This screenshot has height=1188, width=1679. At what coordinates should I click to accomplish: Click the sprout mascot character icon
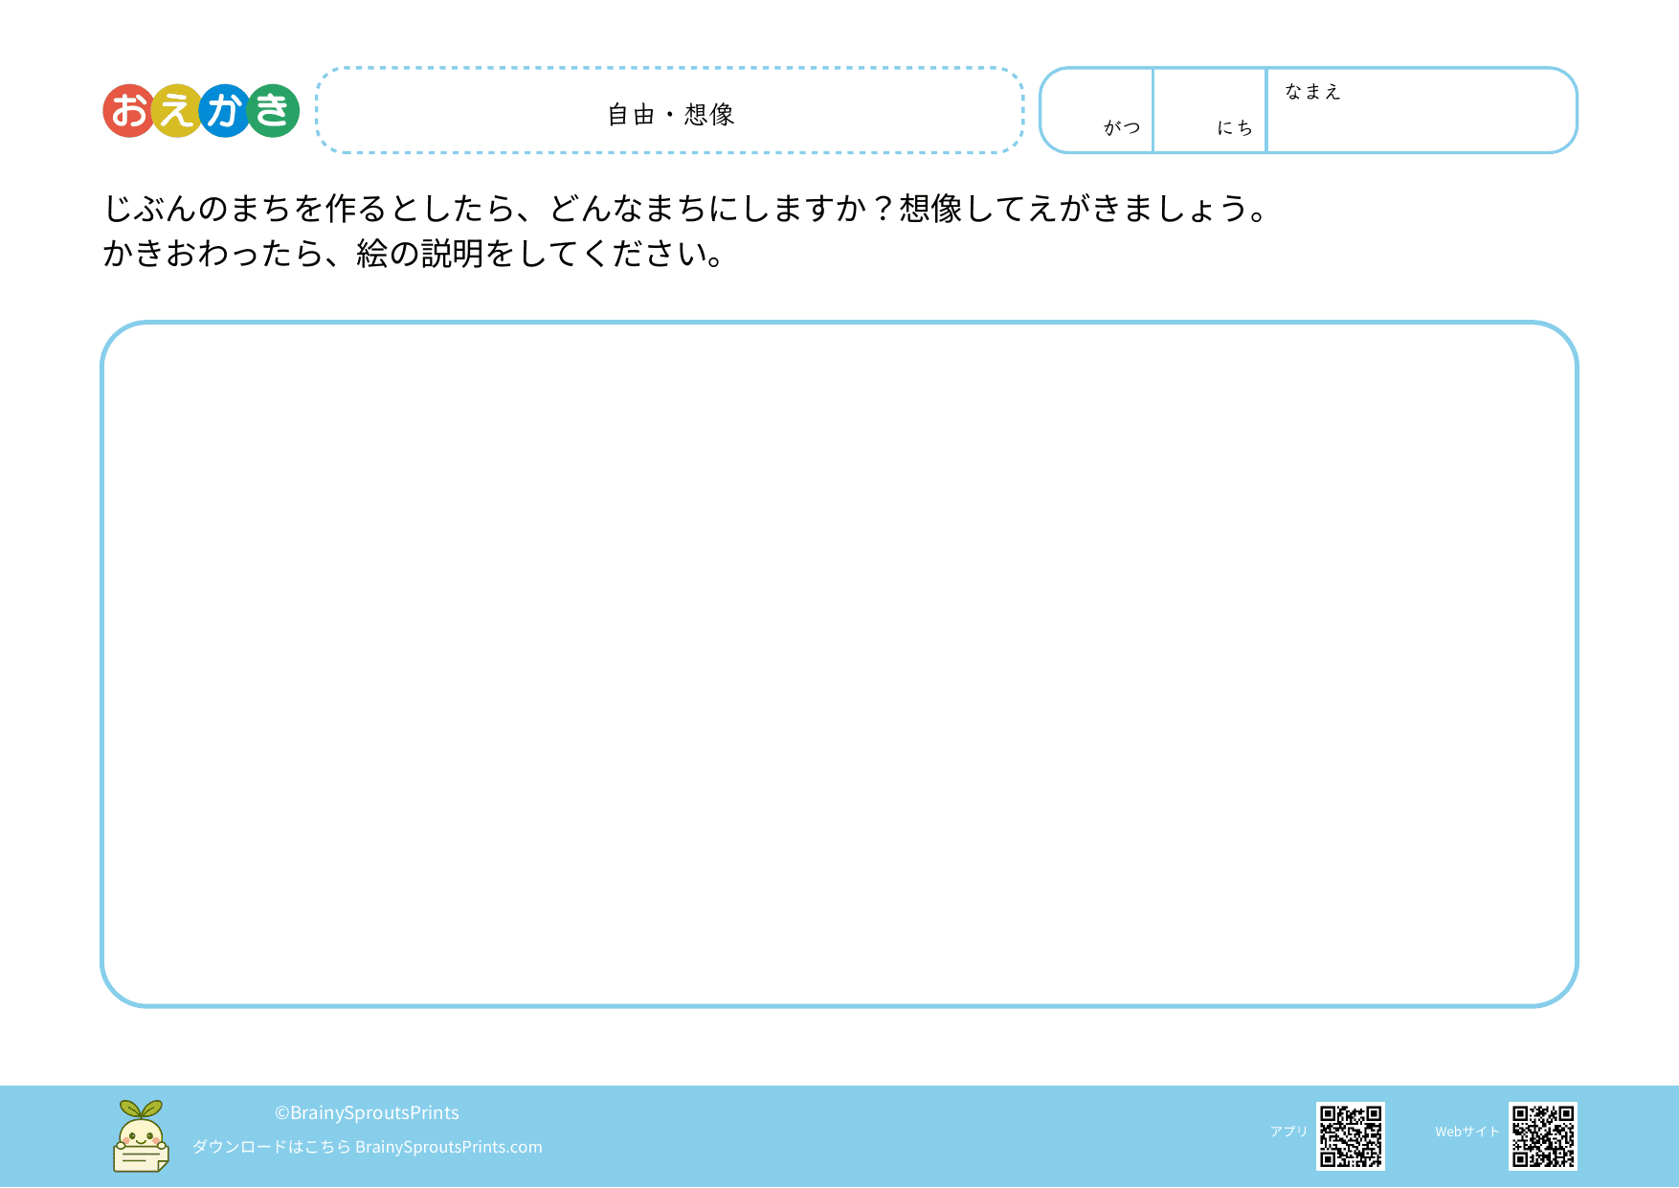(141, 1136)
